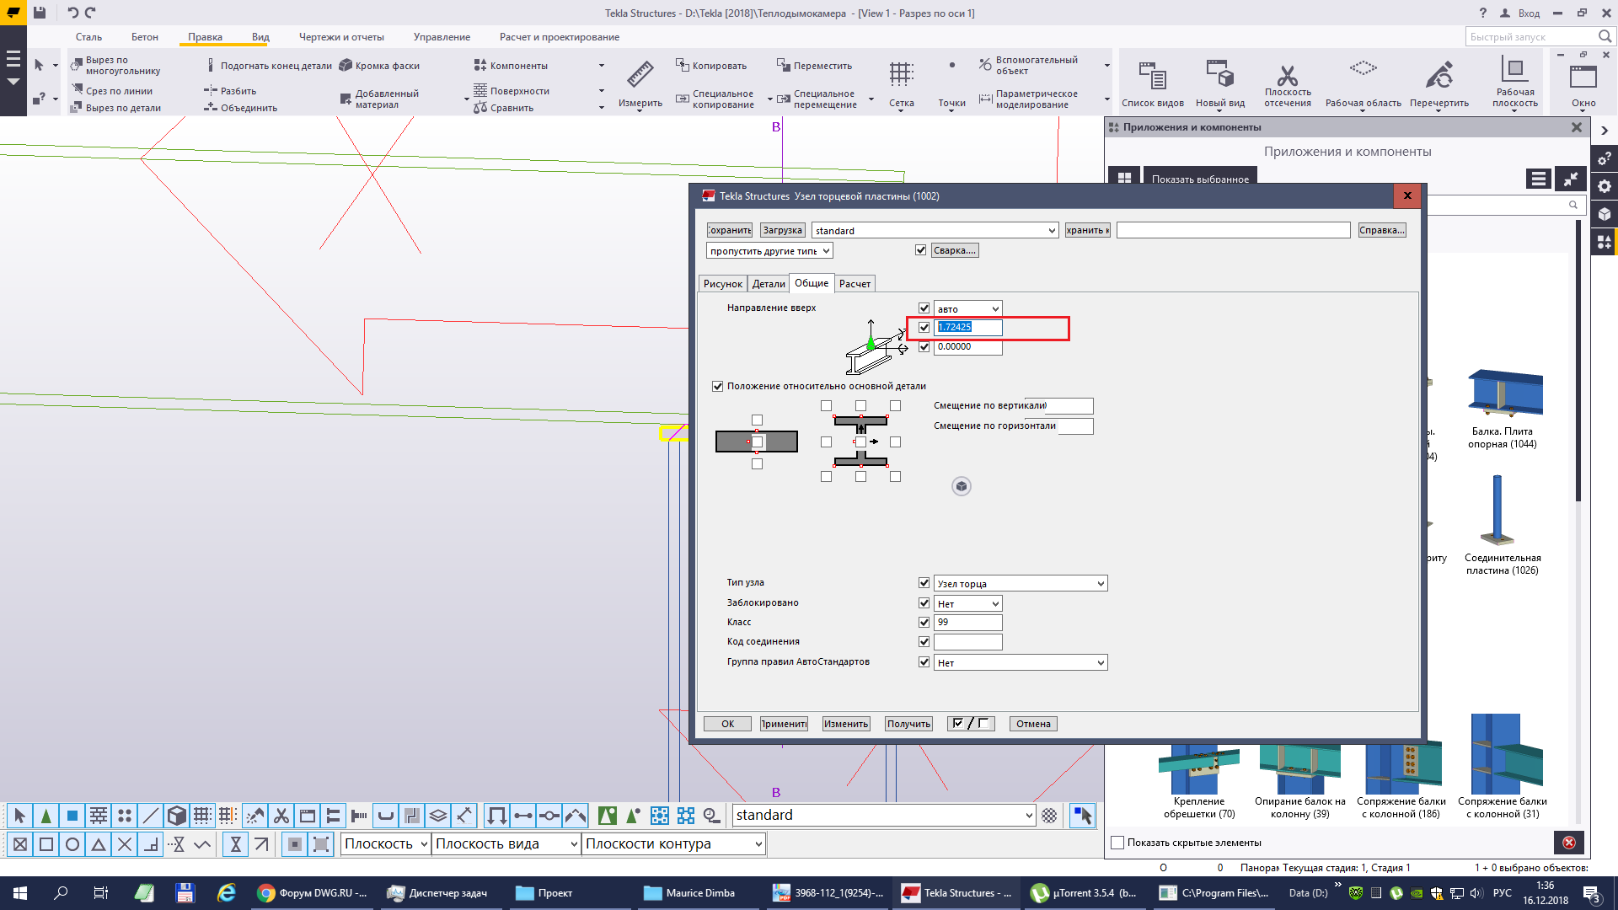Screen dimensions: 1618x910
Task: Open the standard settings dropdown in dialog
Action: coord(935,230)
